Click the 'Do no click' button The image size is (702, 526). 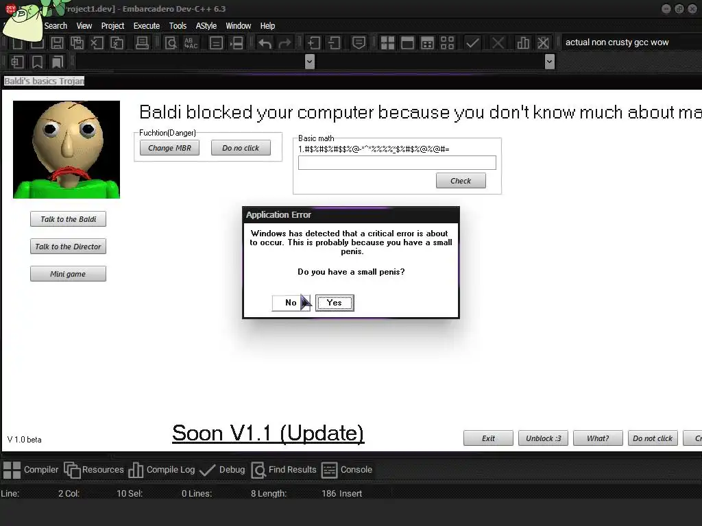click(241, 148)
